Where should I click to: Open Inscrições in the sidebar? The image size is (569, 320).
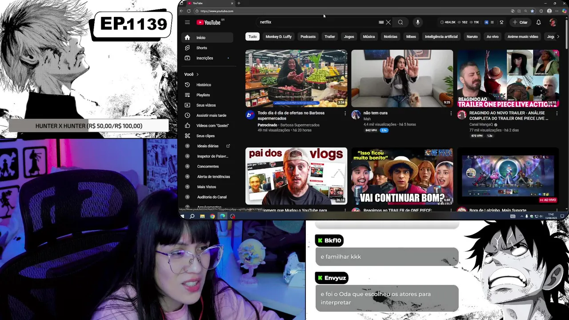(208, 58)
